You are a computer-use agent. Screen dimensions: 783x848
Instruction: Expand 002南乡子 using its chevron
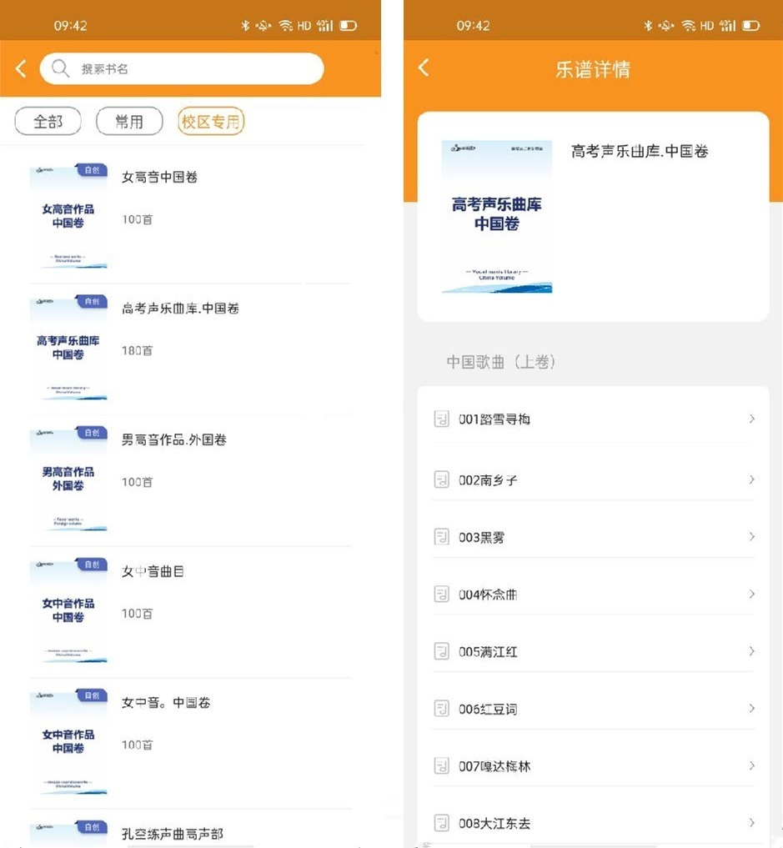[x=751, y=479]
